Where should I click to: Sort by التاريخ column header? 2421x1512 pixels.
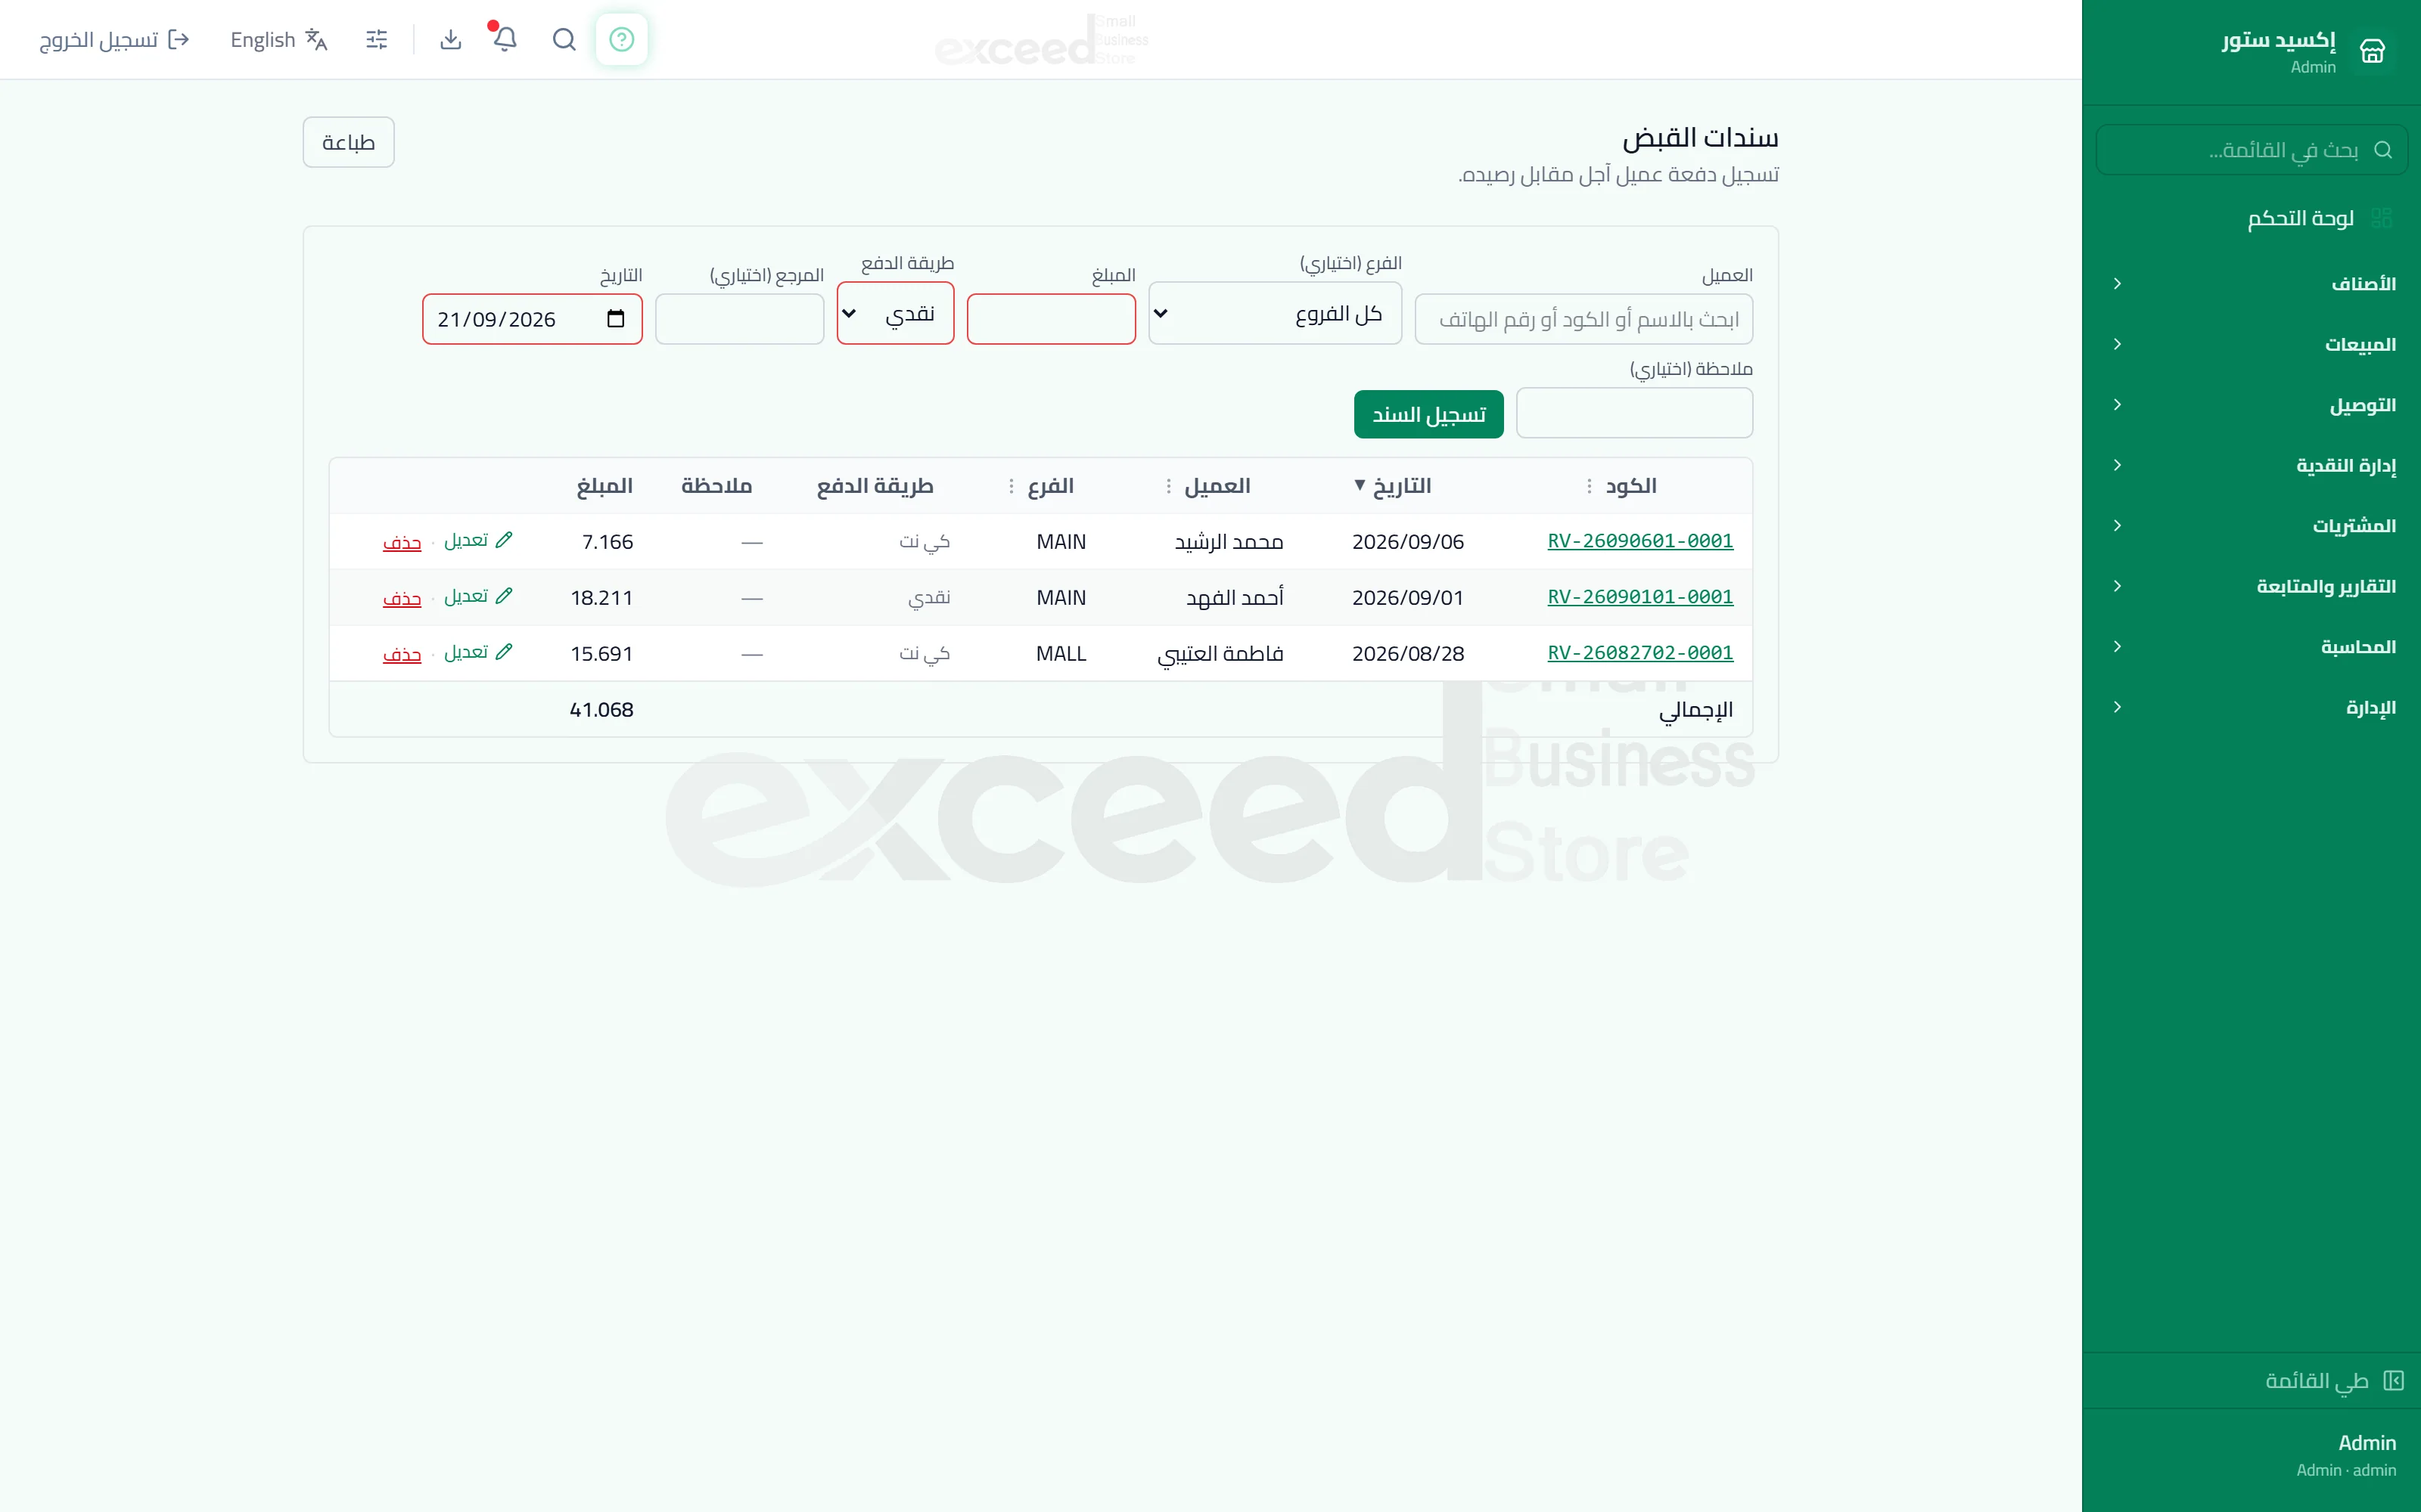1393,486
